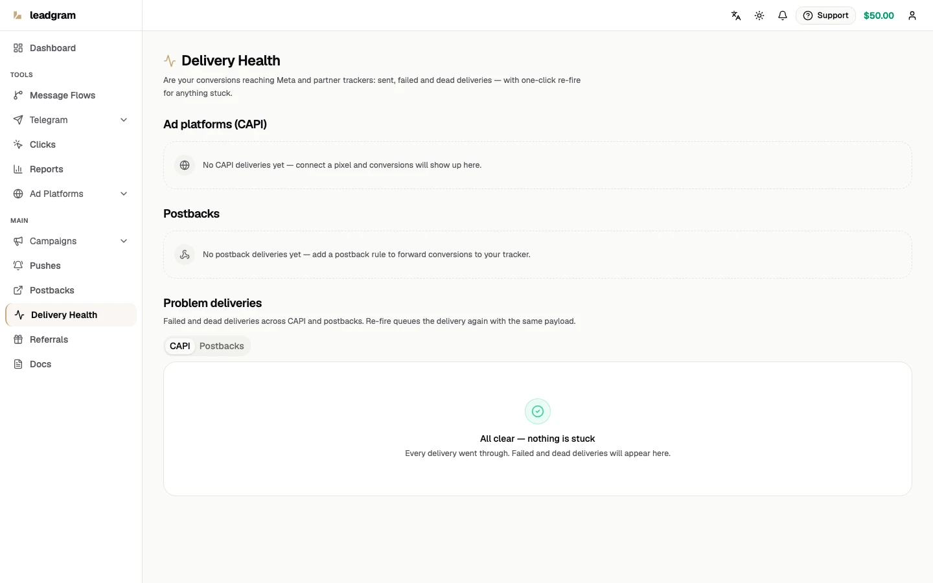Click the Postbacks section heading
This screenshot has width=933, height=583.
(x=191, y=214)
